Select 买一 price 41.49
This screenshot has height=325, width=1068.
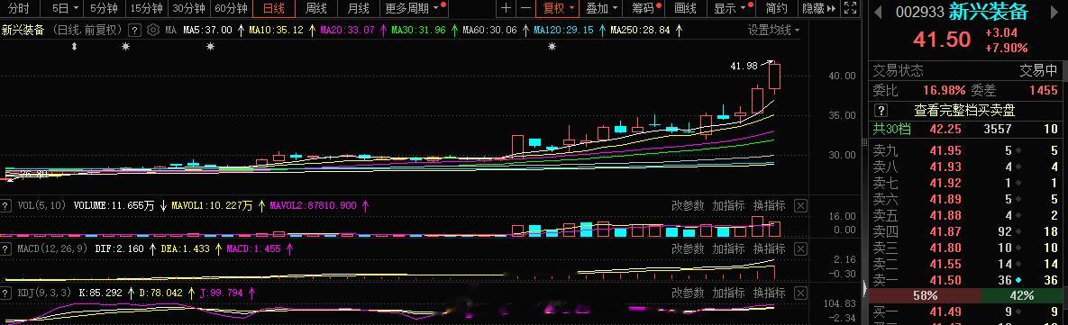[x=945, y=312]
